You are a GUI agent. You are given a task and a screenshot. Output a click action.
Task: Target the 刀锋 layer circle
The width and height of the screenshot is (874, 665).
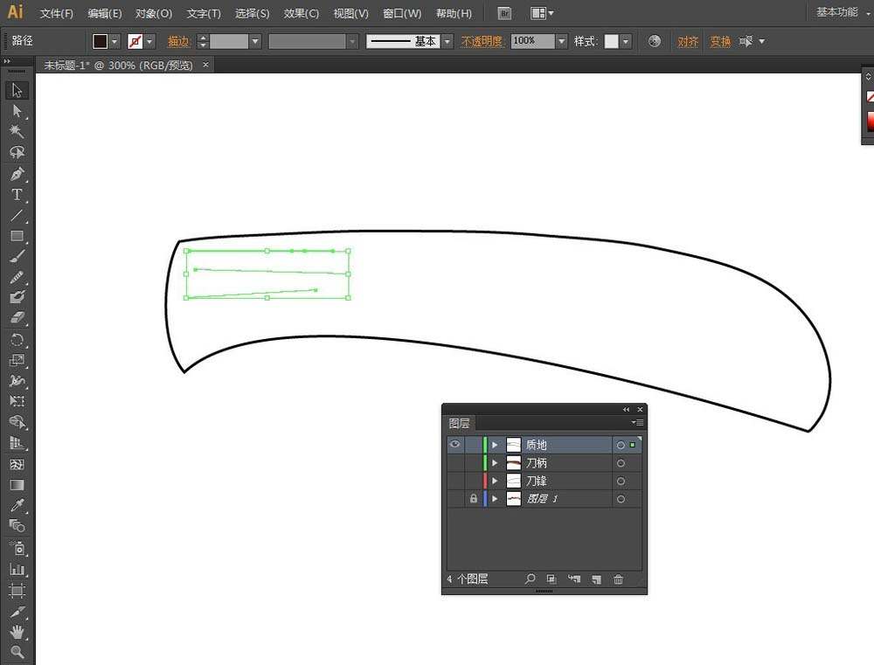[621, 481]
